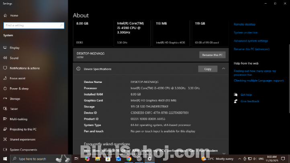Open the Display settings page

(14, 48)
